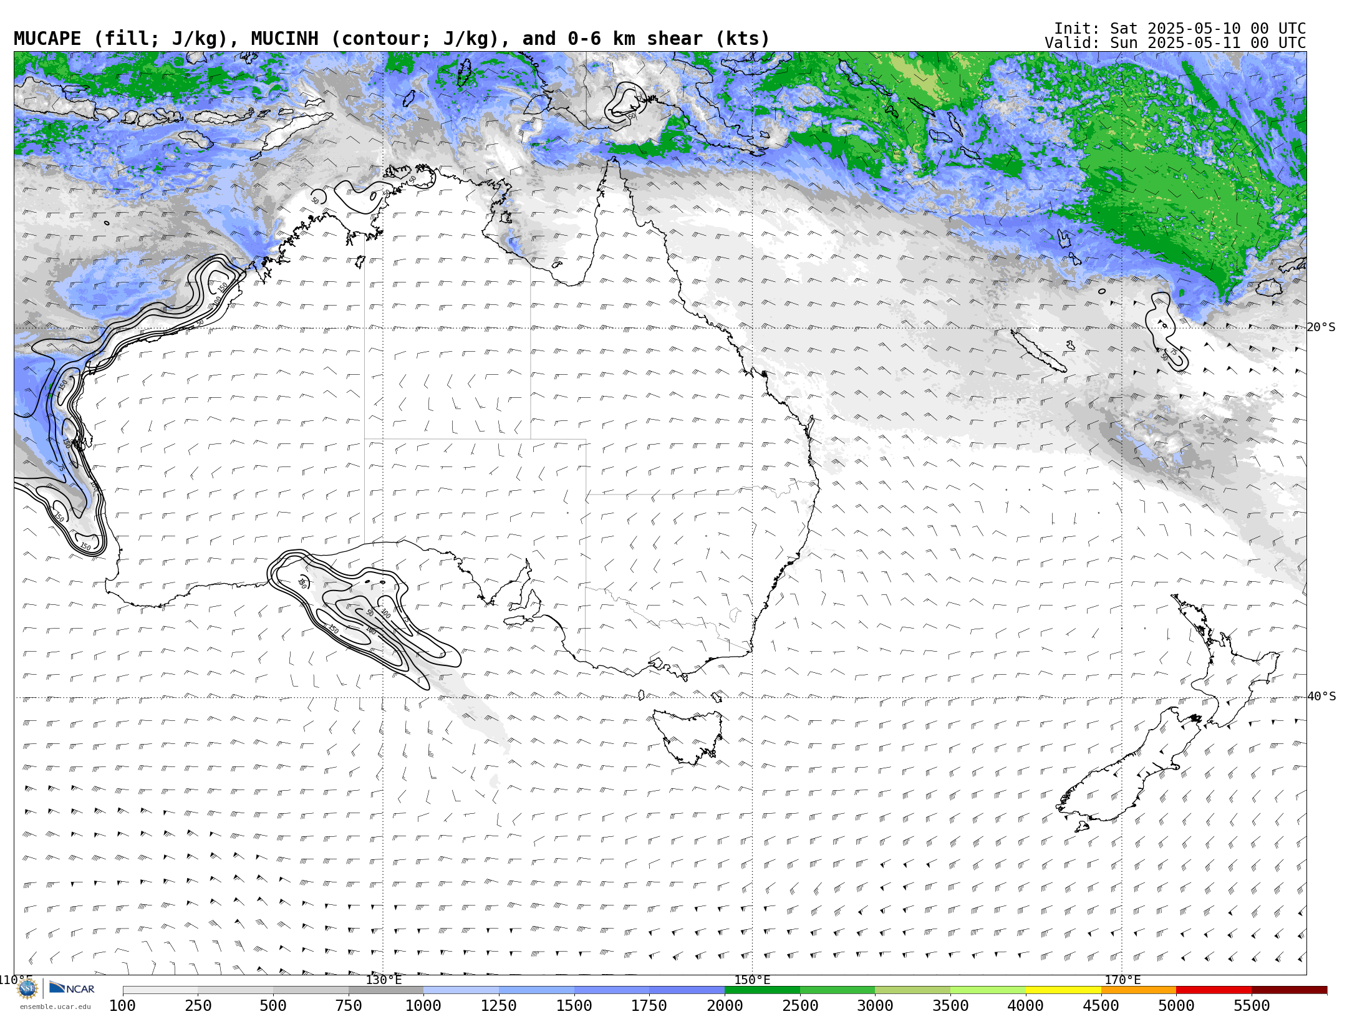Pick the yellow 4000–4500 colorbar segment
Image resolution: width=1347 pixels, height=1014 pixels.
1063,990
